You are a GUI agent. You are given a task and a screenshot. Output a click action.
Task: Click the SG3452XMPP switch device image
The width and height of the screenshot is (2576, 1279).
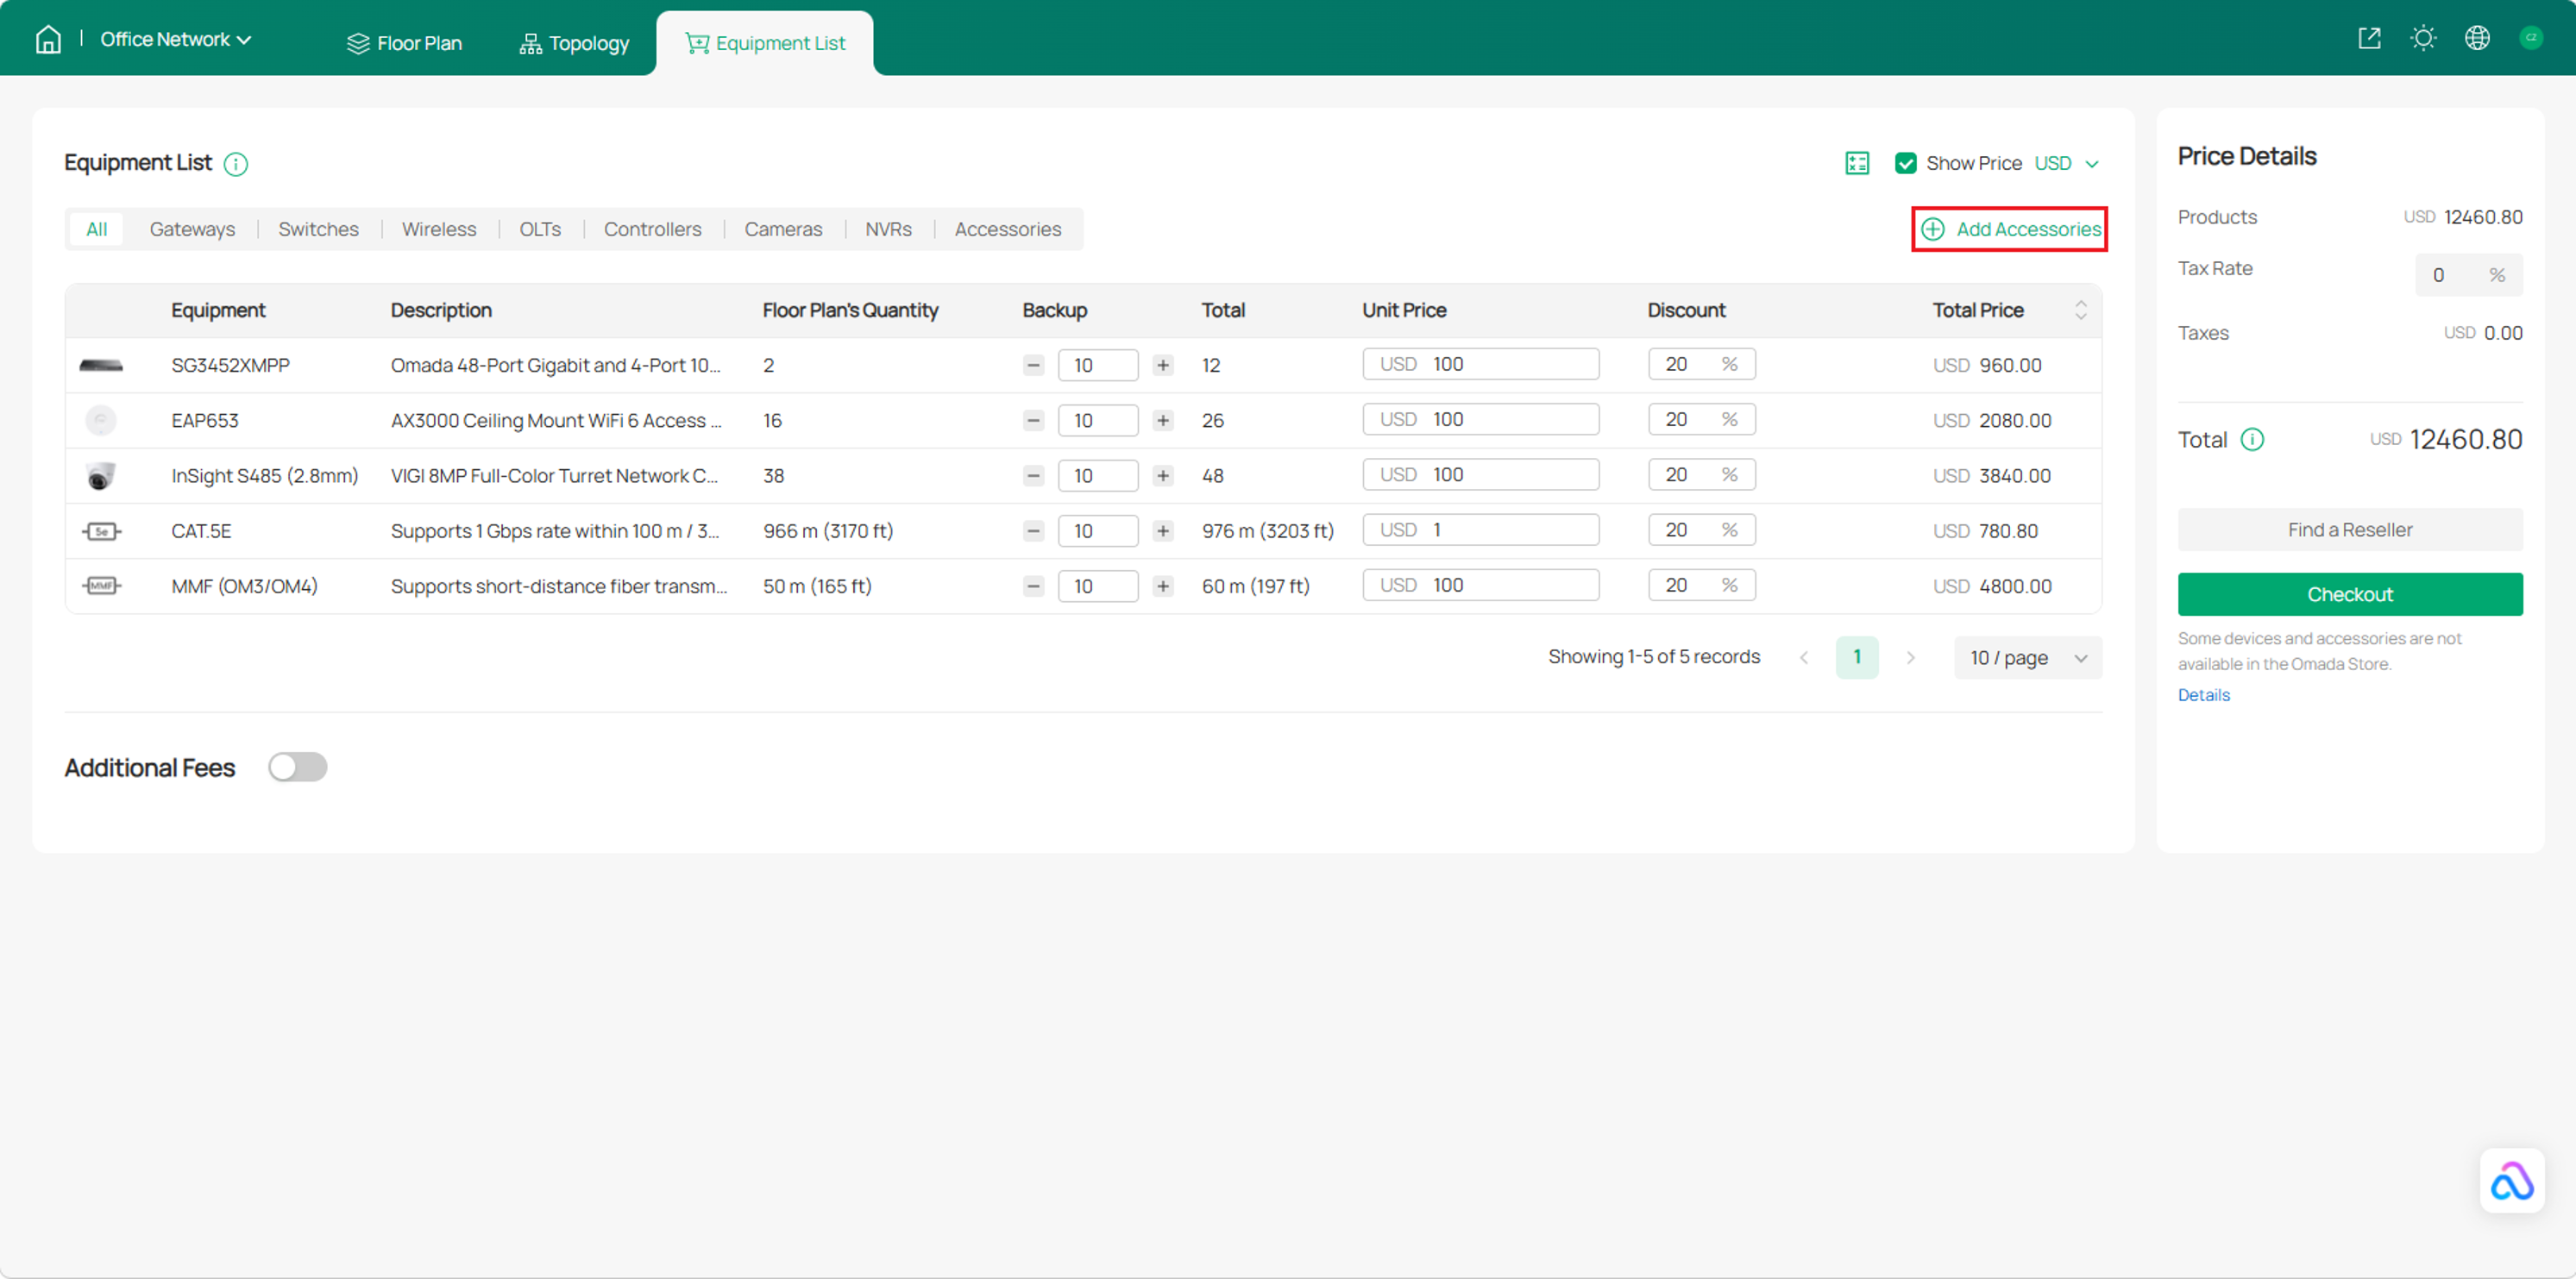click(101, 366)
